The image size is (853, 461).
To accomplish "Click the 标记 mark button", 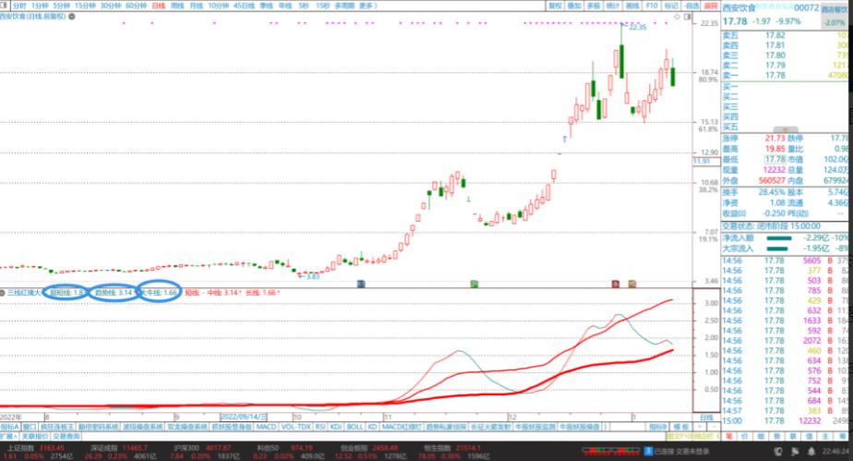I will (671, 6).
